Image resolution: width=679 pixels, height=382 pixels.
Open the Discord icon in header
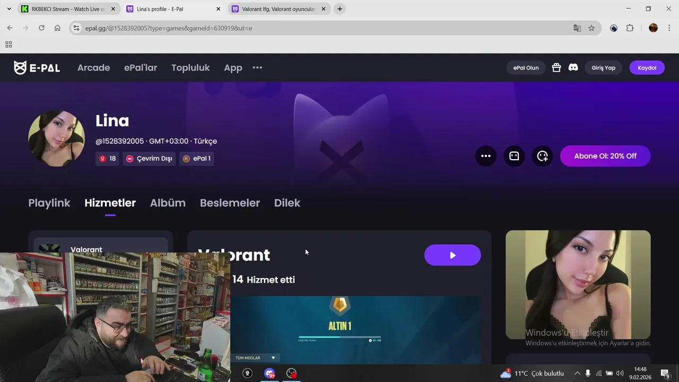[x=573, y=68]
